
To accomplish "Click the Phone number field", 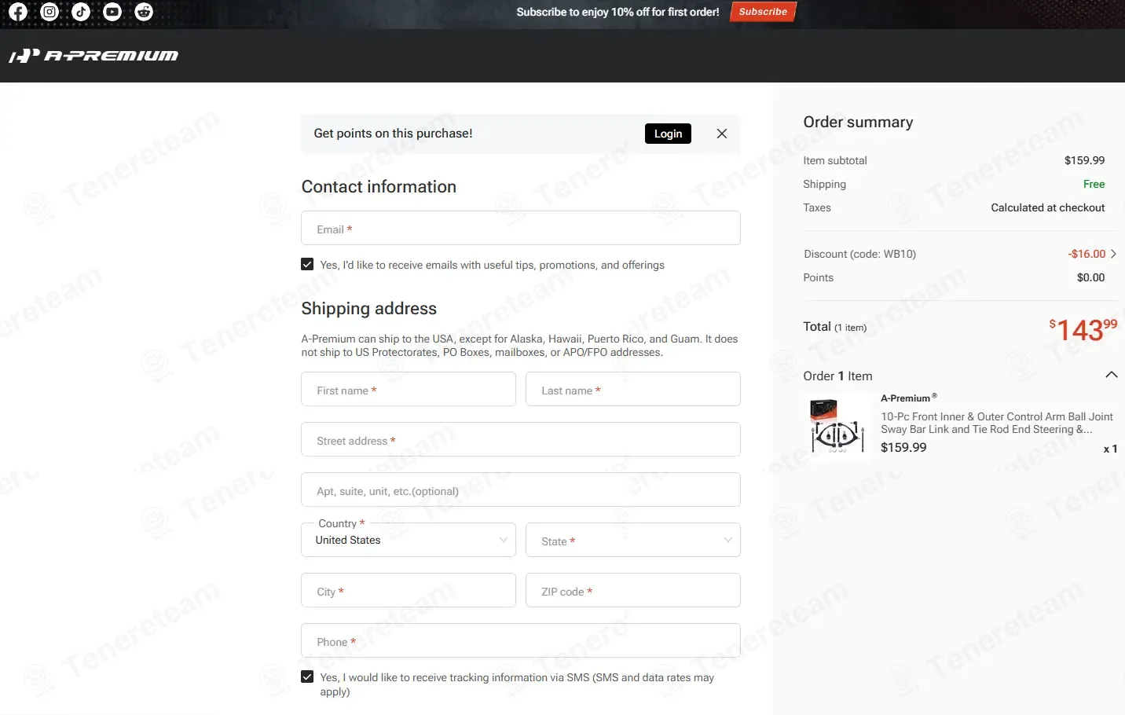I will coord(521,640).
